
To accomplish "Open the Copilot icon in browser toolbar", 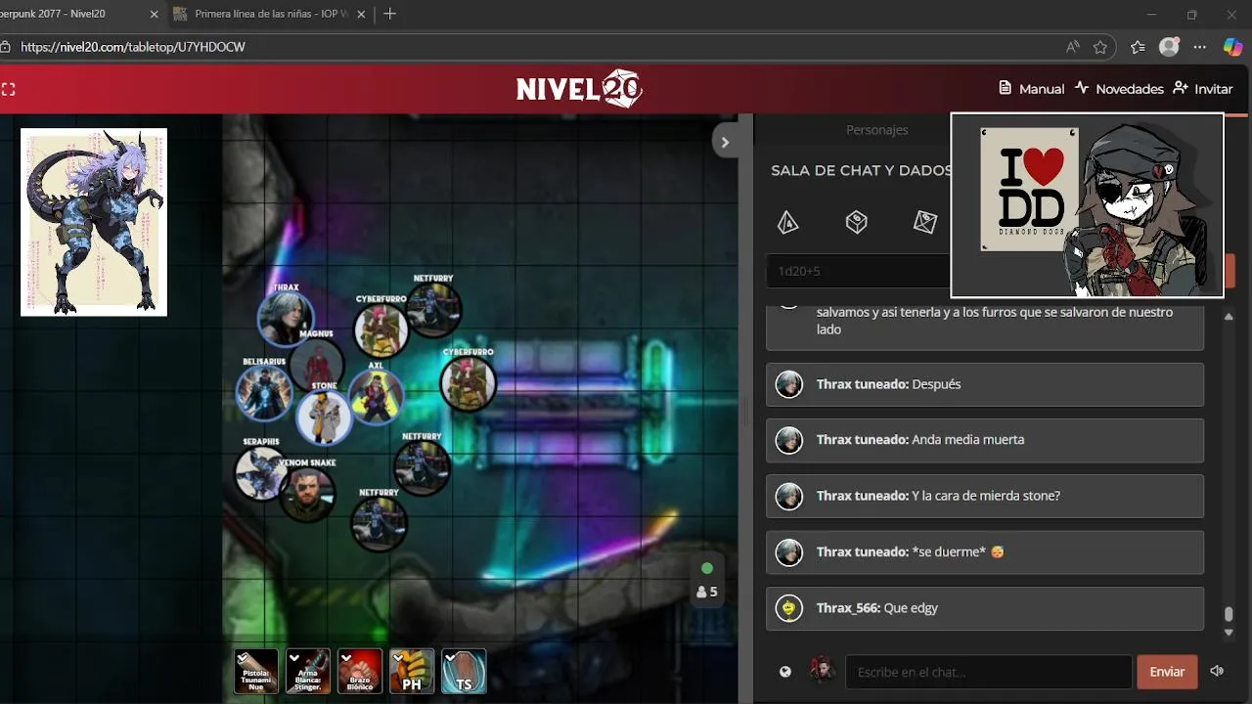I will coord(1233,47).
